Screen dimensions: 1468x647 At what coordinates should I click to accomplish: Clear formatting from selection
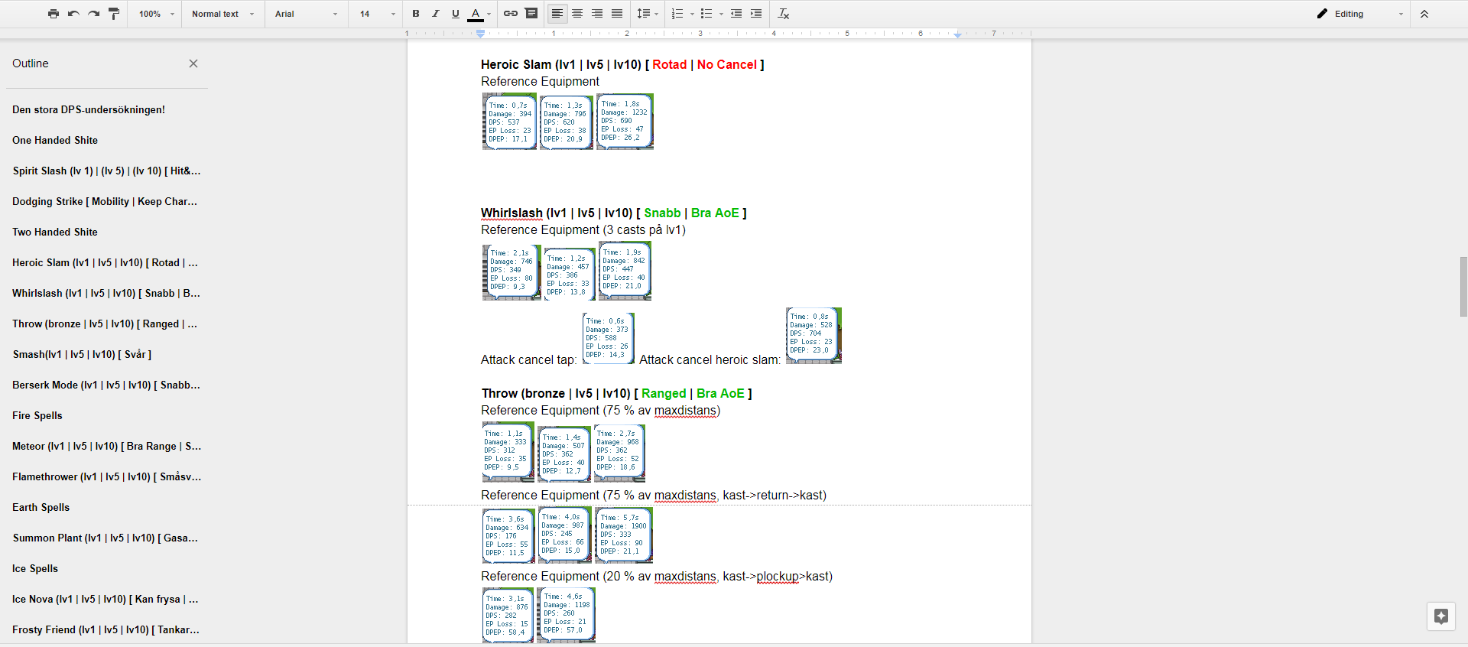(784, 14)
